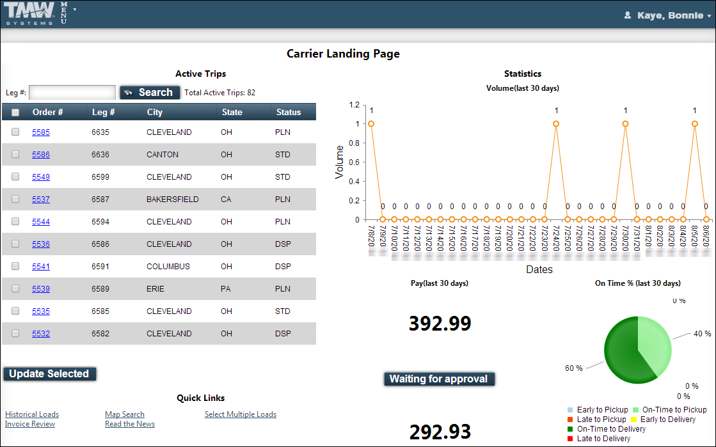Click the BAKERSFIELD city cell

point(173,199)
